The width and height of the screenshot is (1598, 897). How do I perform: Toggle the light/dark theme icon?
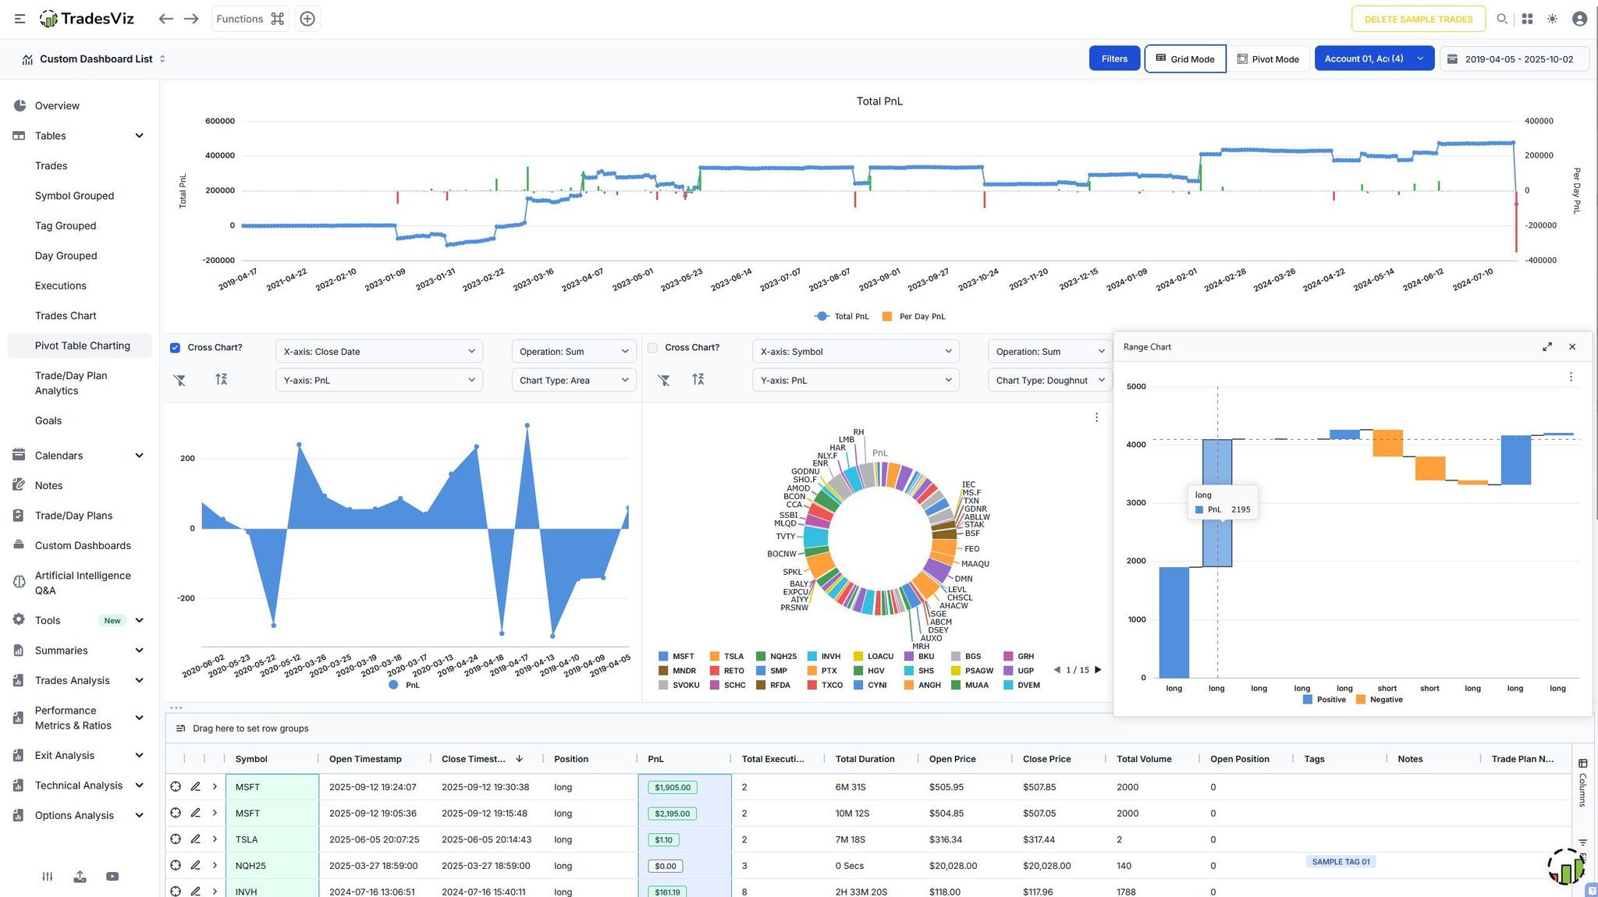point(1553,19)
